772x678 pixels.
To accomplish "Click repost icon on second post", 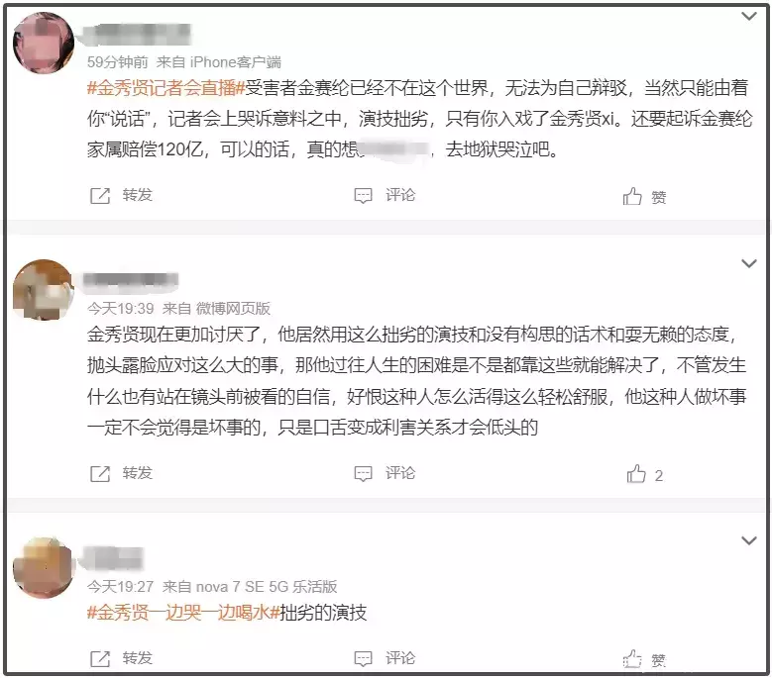I will point(100,473).
